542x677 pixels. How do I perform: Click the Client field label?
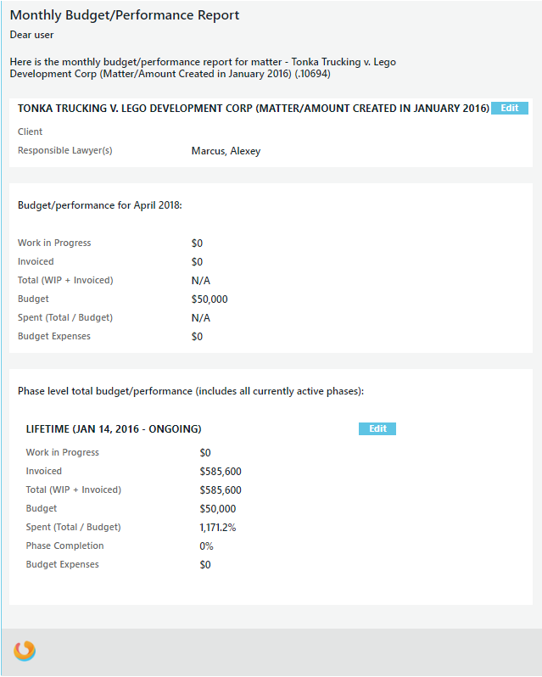31,131
